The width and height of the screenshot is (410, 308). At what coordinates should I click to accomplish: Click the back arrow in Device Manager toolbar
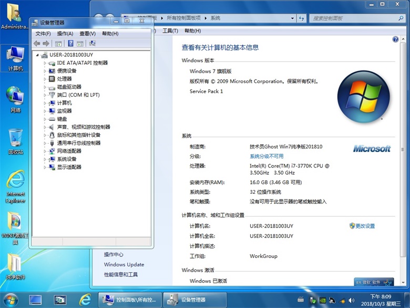[36, 43]
